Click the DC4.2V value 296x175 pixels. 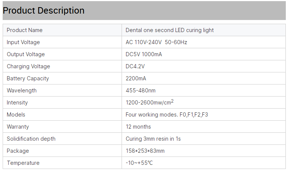pyautogui.click(x=135, y=66)
